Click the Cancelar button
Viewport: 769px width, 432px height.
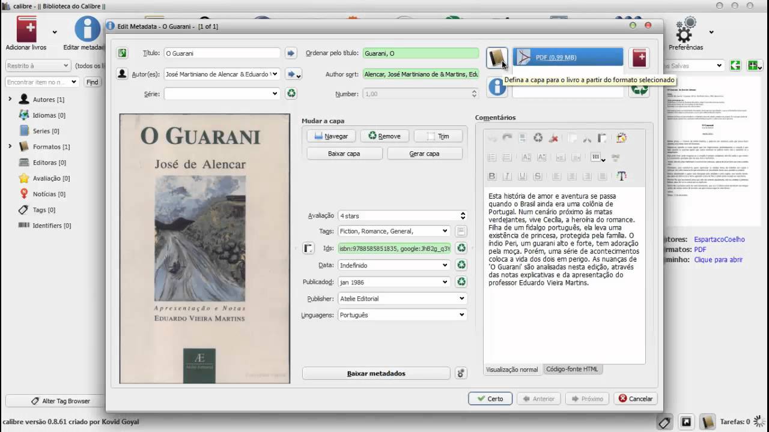[636, 398]
